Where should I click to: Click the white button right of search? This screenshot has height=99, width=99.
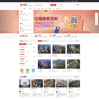(x=61, y=5)
